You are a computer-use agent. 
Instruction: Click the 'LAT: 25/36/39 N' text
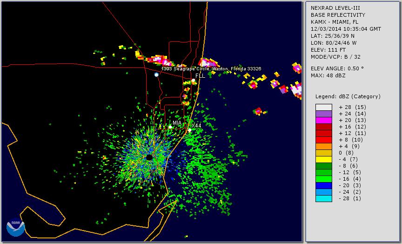tap(333, 36)
